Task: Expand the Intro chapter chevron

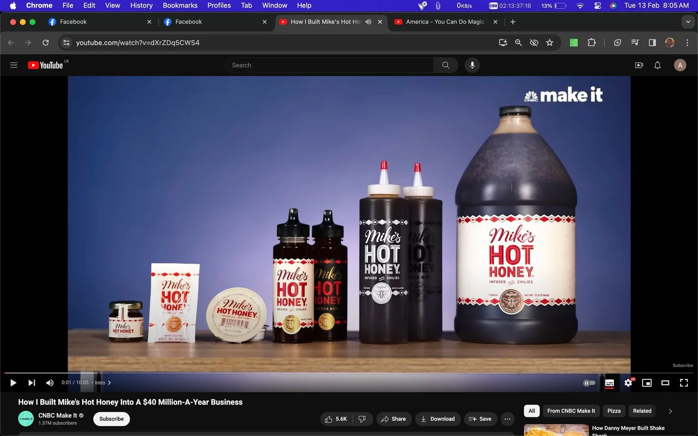Action: [x=109, y=383]
